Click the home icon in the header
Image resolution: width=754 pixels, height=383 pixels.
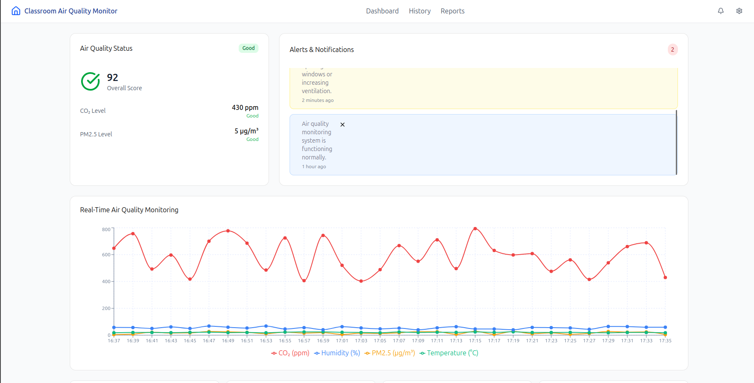16,10
